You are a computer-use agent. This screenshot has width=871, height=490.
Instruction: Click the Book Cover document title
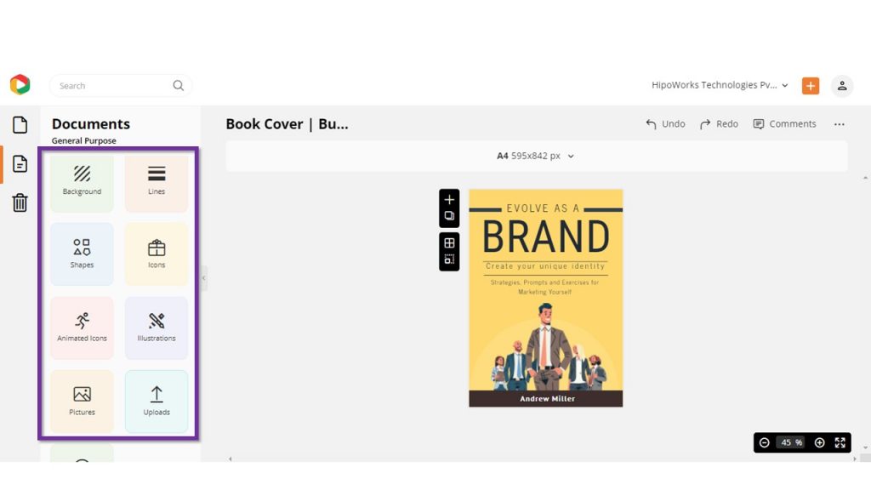[x=287, y=124]
